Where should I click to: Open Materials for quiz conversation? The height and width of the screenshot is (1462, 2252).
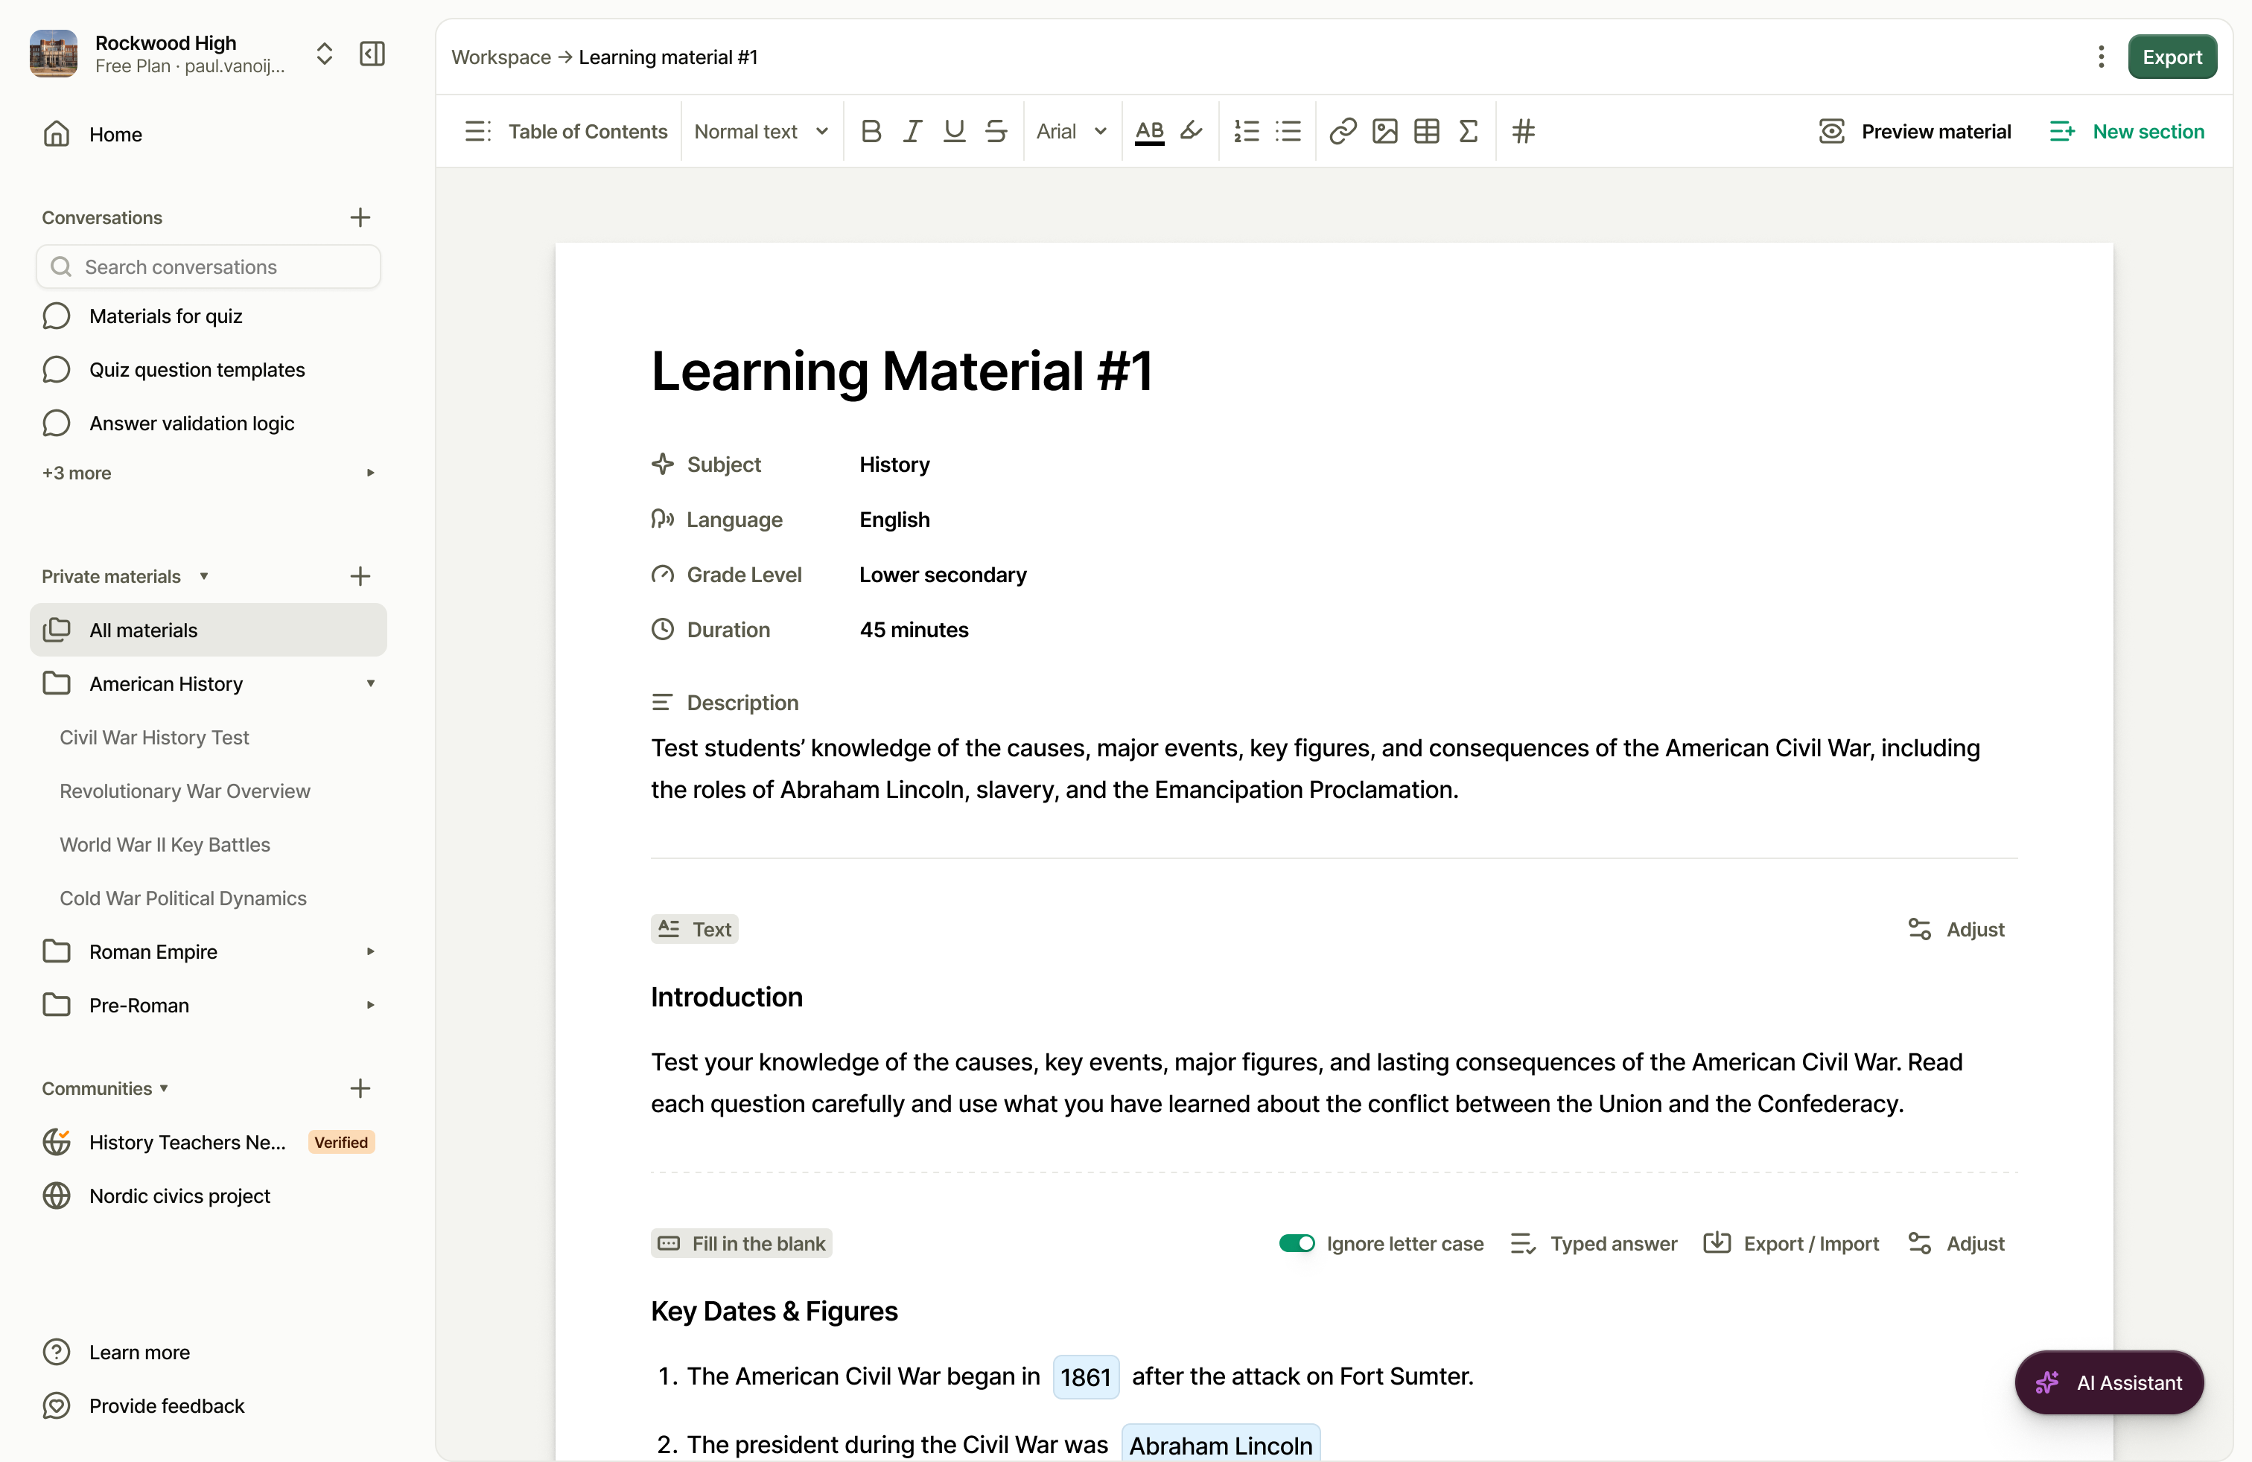pyautogui.click(x=209, y=316)
